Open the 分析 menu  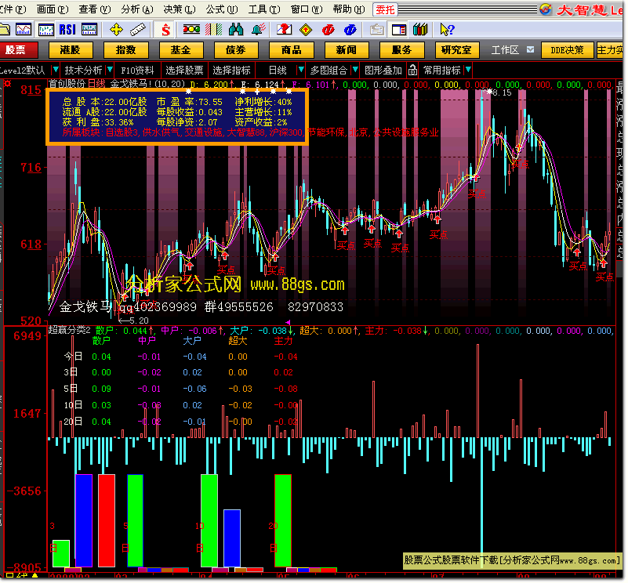[x=137, y=9]
